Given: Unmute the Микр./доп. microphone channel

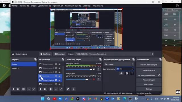Looking at the screenshot, I should pyautogui.click(x=94, y=79).
